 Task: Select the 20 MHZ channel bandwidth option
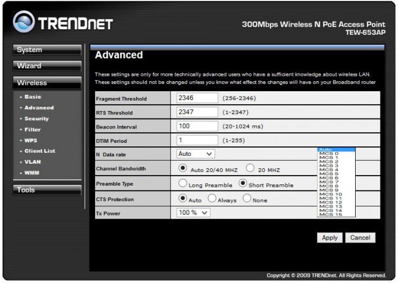click(250, 168)
